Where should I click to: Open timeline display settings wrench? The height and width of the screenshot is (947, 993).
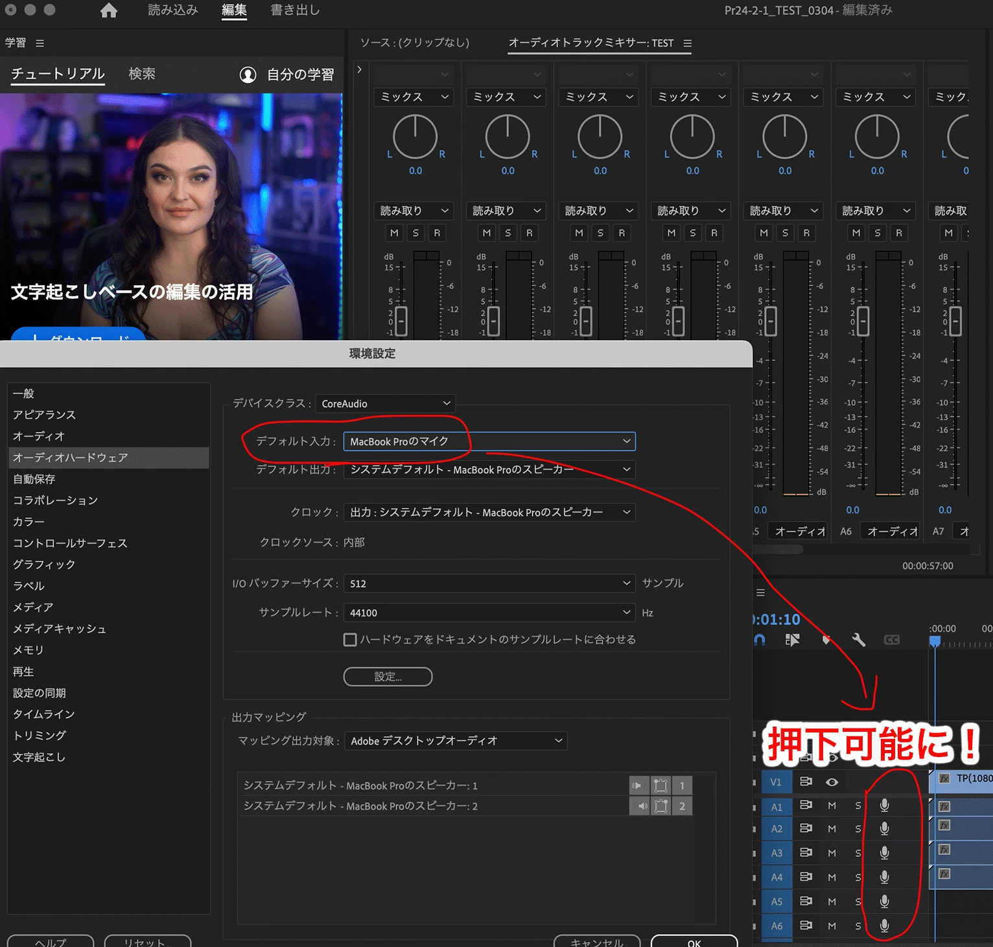pos(858,640)
